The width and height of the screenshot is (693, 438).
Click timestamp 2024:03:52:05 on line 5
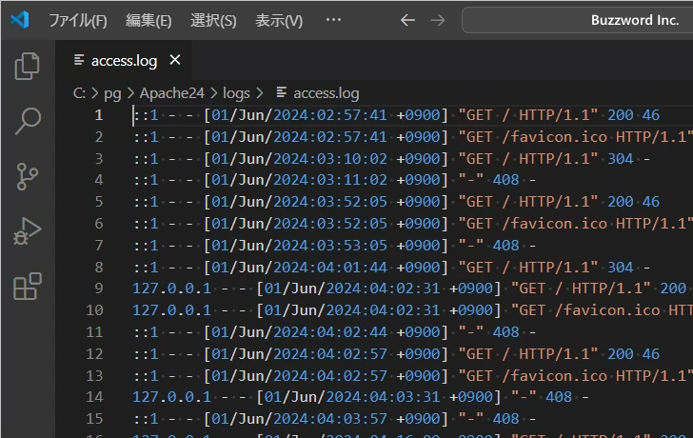point(330,202)
